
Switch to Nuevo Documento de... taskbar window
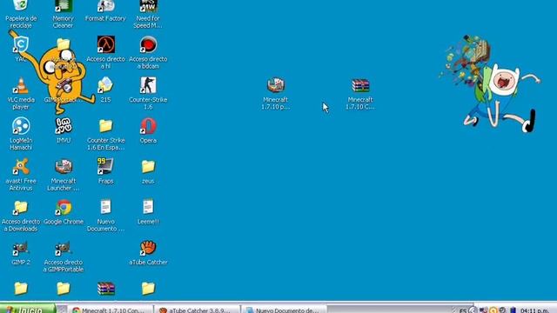coord(285,310)
